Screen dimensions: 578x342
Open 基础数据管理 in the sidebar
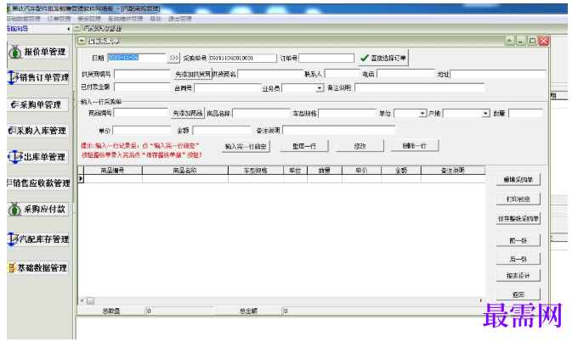[x=38, y=268]
